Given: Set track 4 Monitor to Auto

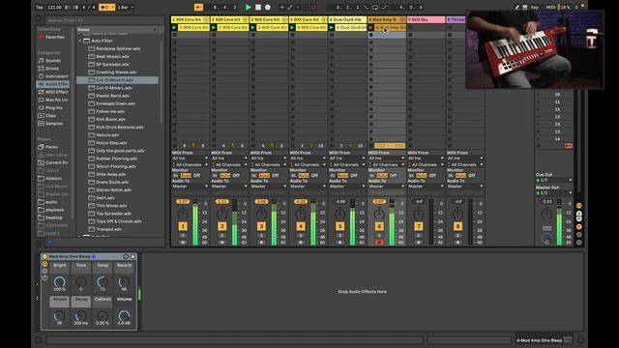Looking at the screenshot, I should click(304, 176).
